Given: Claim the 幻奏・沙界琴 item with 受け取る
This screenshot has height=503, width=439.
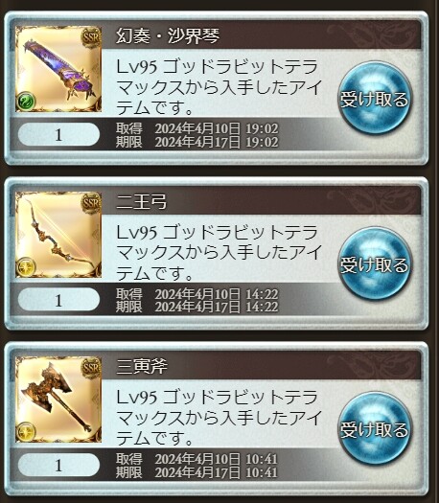Looking at the screenshot, I should [374, 98].
